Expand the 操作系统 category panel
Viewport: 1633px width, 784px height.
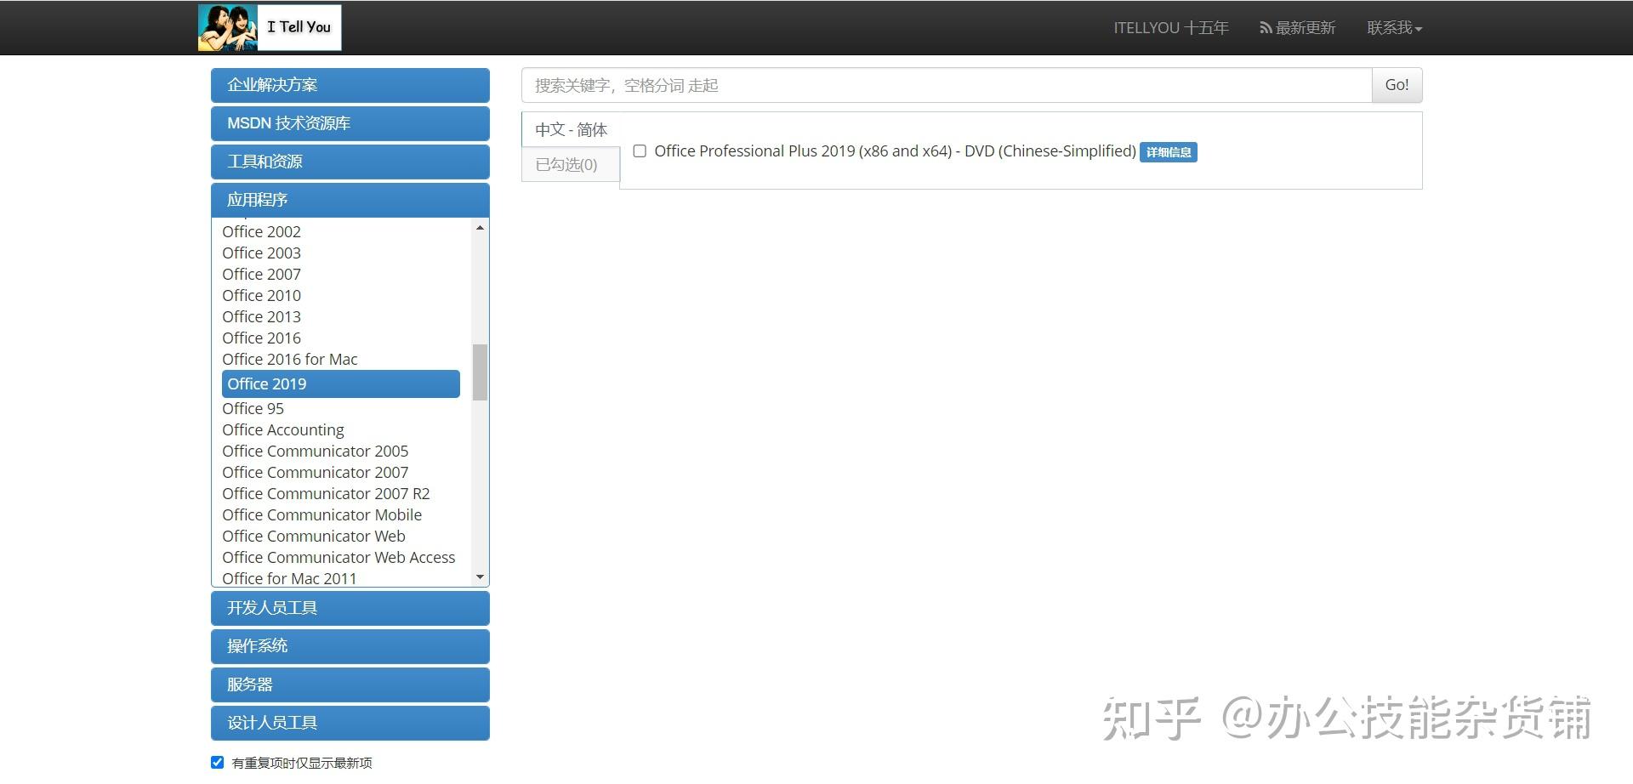coord(350,645)
